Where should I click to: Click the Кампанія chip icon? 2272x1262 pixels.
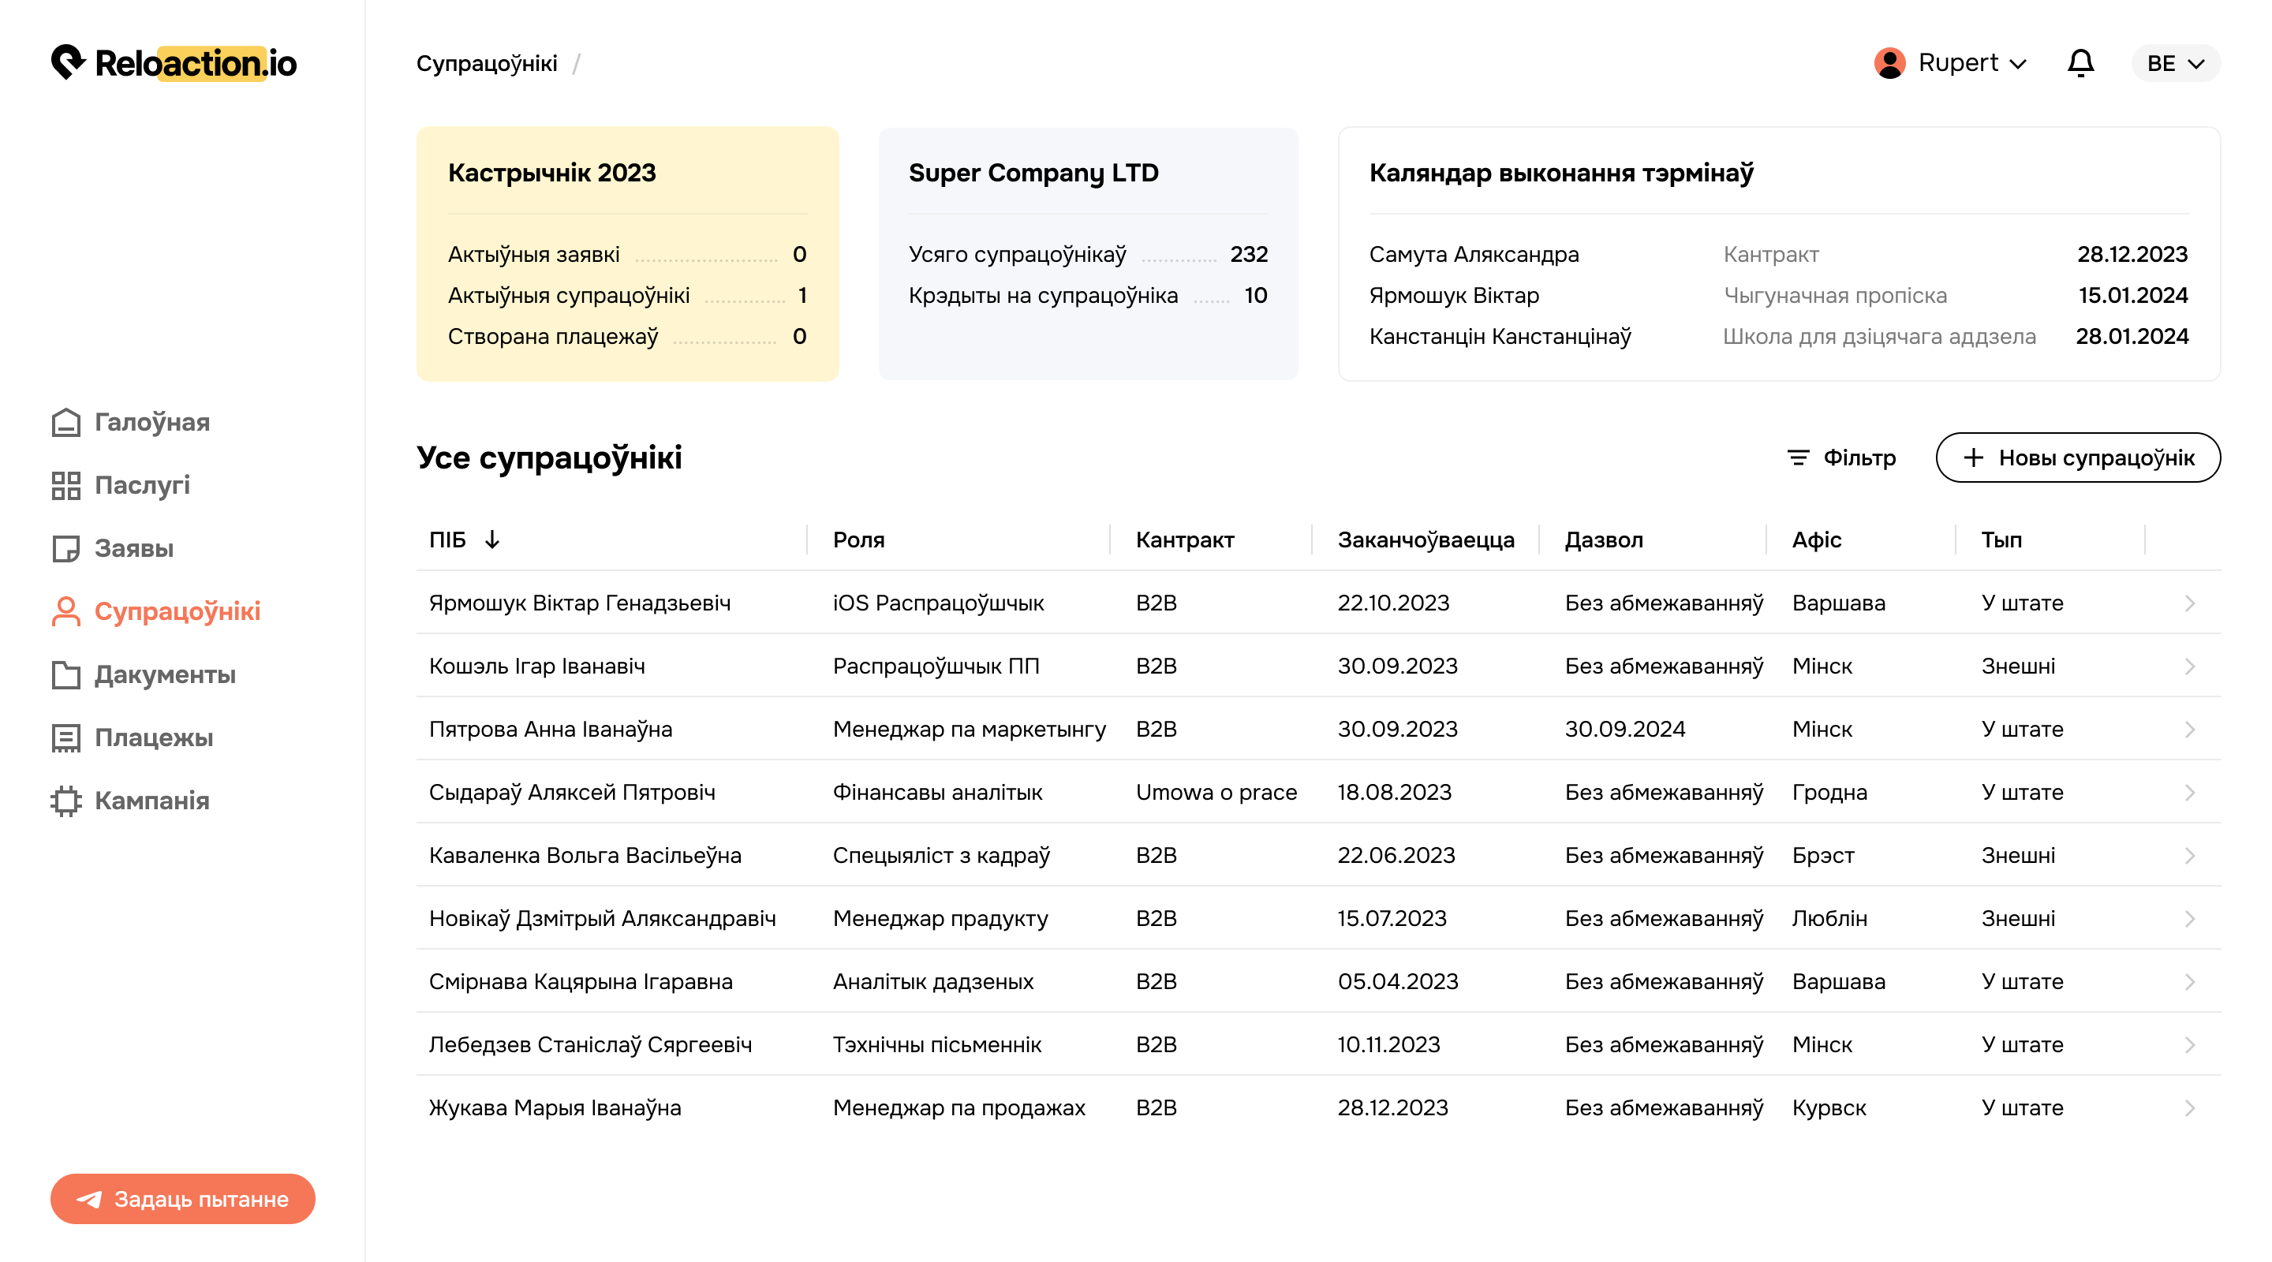pyautogui.click(x=65, y=801)
